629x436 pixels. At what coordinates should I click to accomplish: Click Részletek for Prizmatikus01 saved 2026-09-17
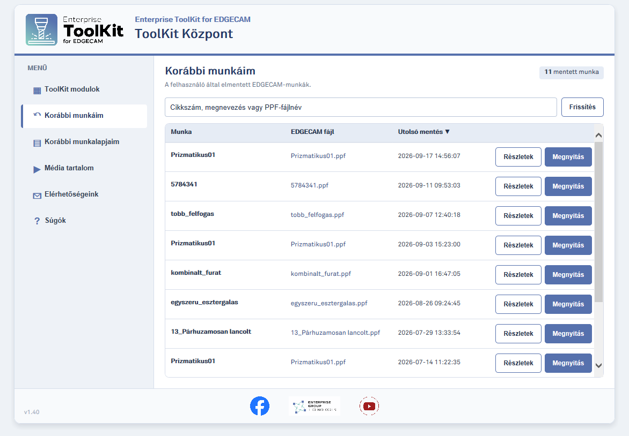518,157
